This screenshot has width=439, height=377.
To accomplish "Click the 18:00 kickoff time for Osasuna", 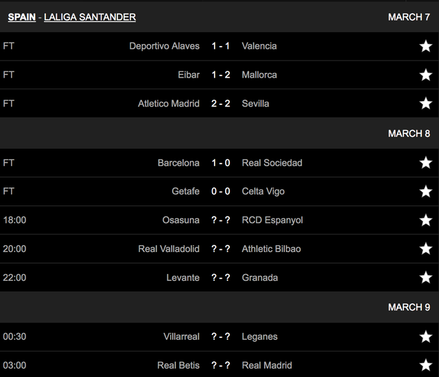I will pyautogui.click(x=14, y=220).
